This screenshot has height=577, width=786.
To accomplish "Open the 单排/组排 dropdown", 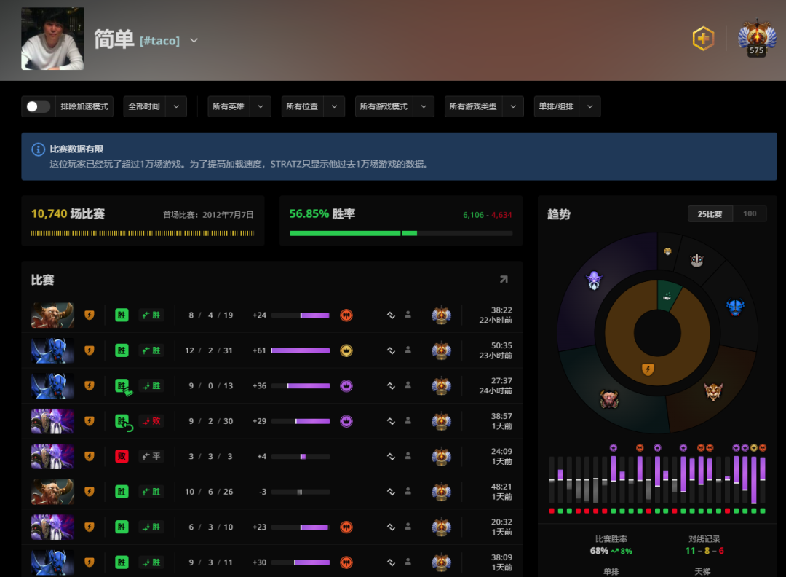I will (x=567, y=106).
